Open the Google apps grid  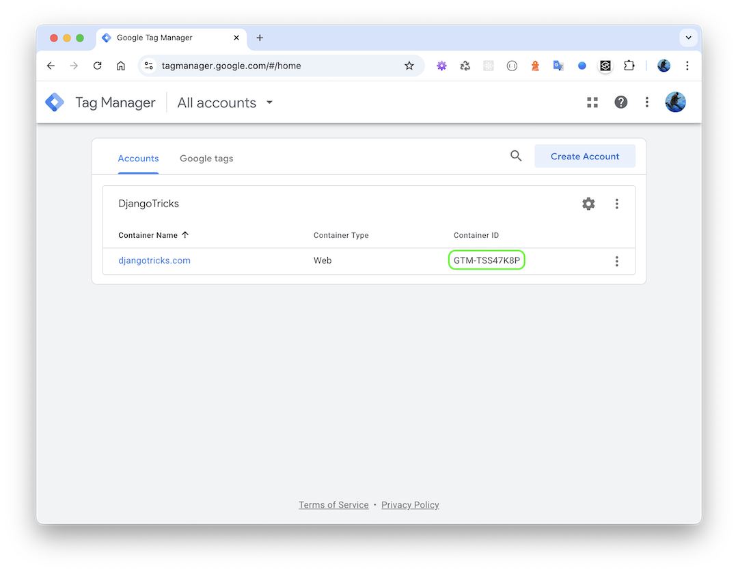(592, 102)
